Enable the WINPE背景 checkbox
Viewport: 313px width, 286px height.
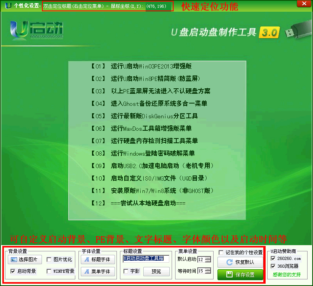point(49,271)
